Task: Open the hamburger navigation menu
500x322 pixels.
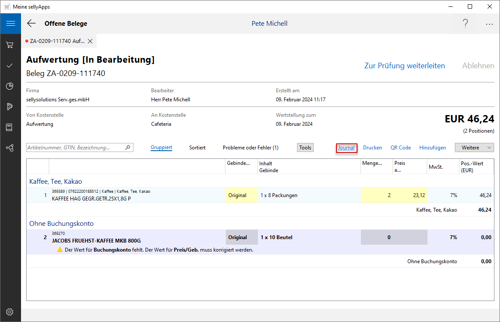Action: point(10,24)
